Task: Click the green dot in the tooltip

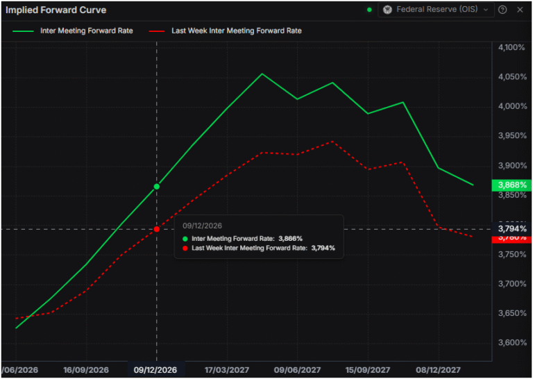Action: coord(185,239)
